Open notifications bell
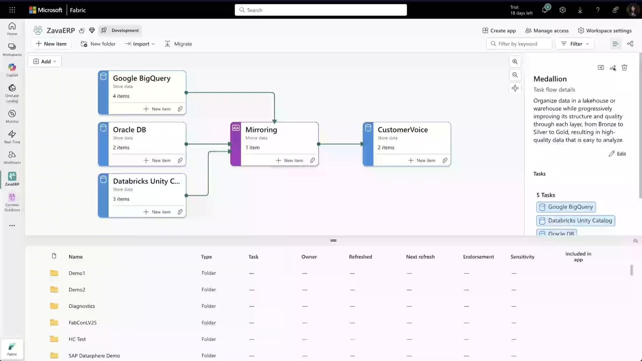Image resolution: width=642 pixels, height=361 pixels. pyautogui.click(x=545, y=10)
